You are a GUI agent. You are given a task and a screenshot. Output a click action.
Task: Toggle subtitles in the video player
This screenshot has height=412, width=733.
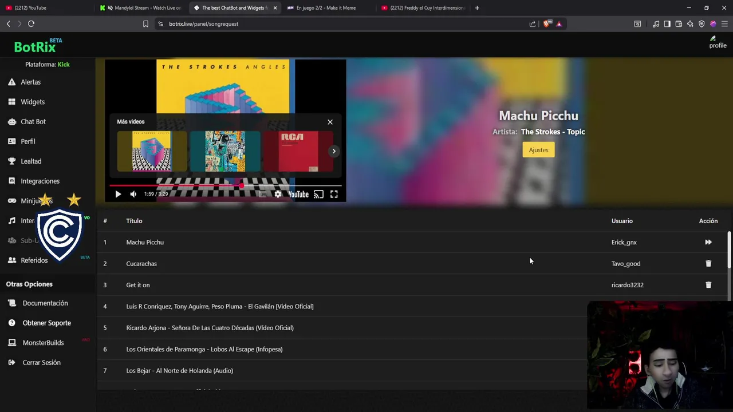[262, 195]
